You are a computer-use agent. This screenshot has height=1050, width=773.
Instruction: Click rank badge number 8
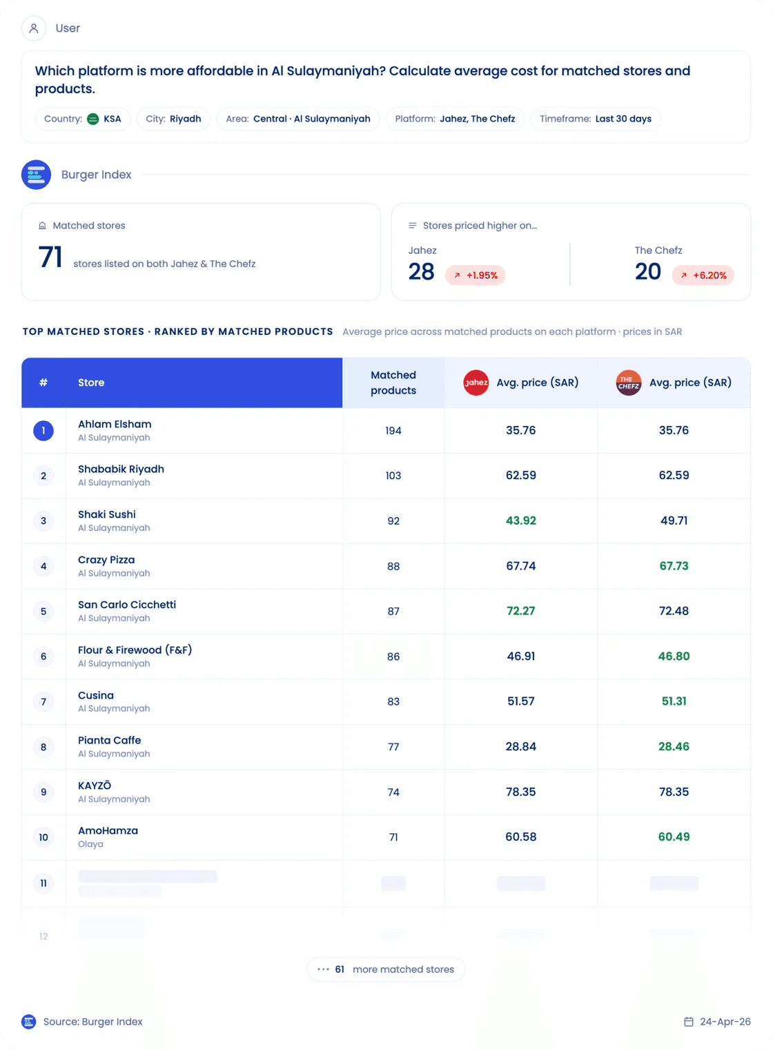click(43, 747)
